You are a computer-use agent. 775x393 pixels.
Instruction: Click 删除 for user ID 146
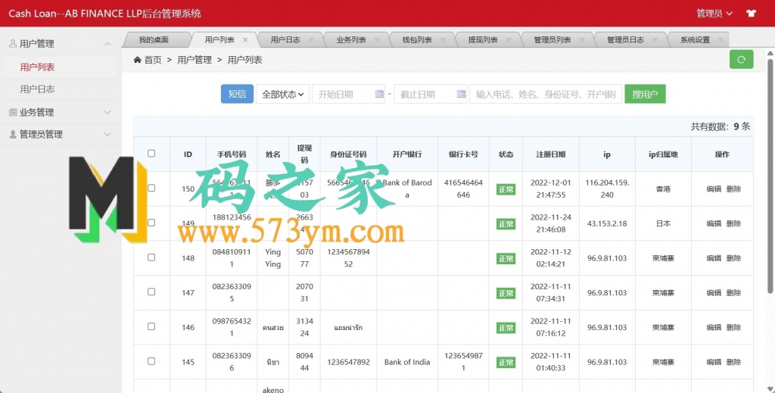[x=733, y=327]
